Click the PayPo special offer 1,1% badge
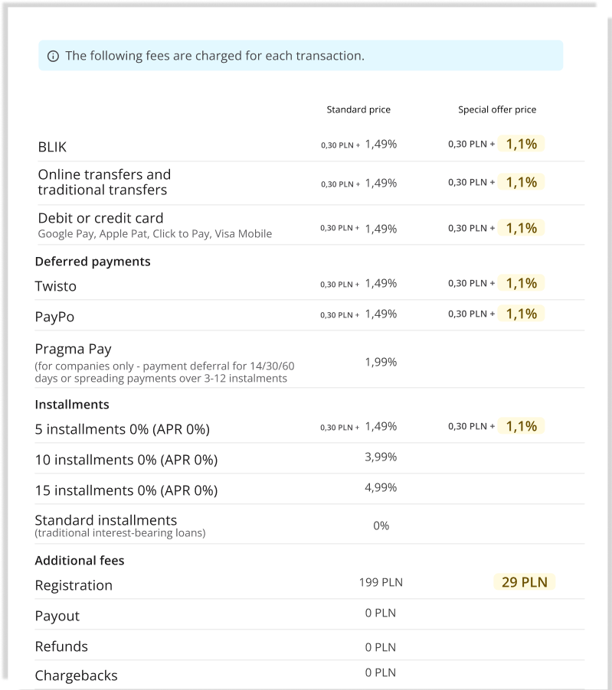This screenshot has width=612, height=690. (521, 314)
